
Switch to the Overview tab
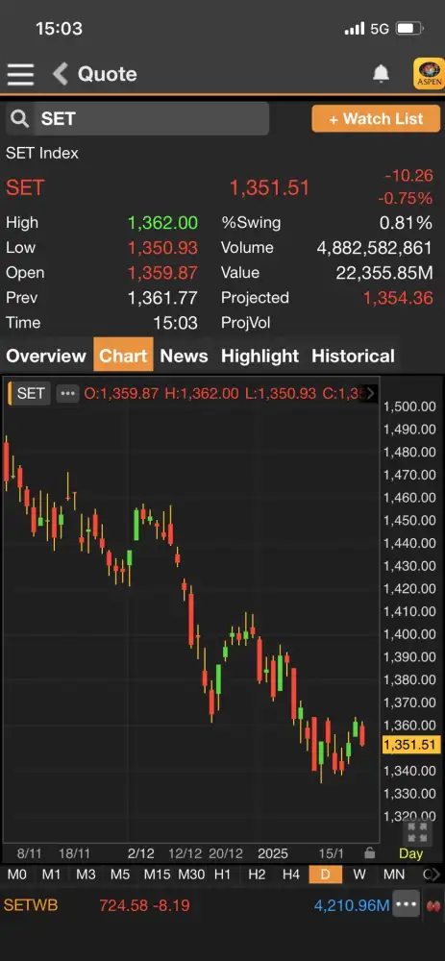pyautogui.click(x=46, y=357)
